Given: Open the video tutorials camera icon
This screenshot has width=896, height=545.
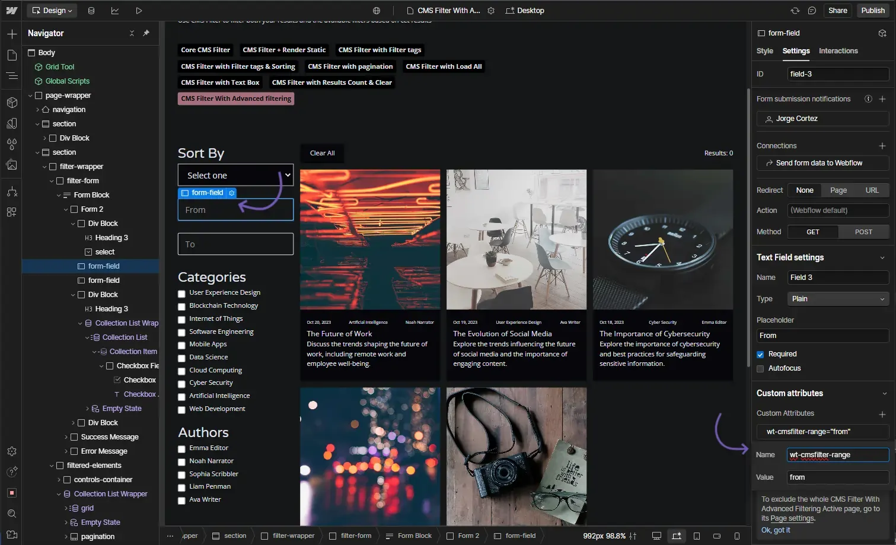Looking at the screenshot, I should [x=12, y=534].
